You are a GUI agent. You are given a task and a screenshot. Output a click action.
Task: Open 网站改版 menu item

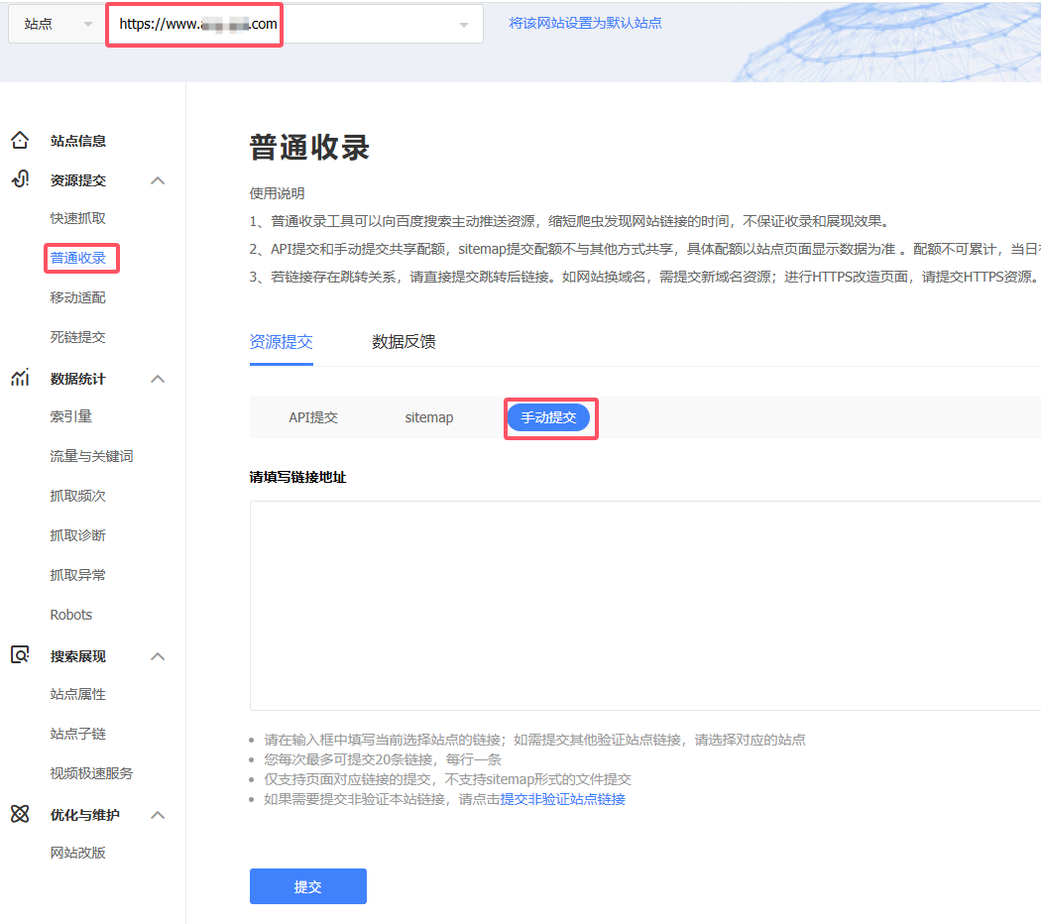tap(77, 853)
